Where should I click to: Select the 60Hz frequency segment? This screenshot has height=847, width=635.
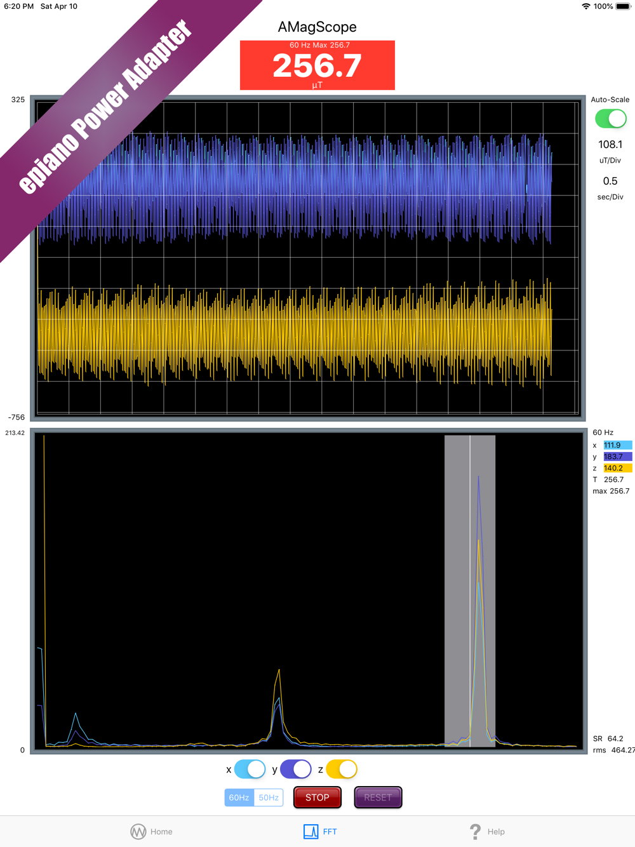239,797
